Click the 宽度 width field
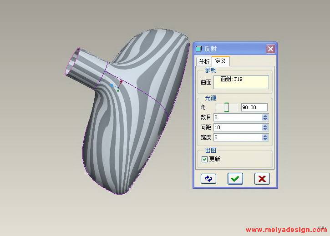This screenshot has height=236, width=330. 238,137
